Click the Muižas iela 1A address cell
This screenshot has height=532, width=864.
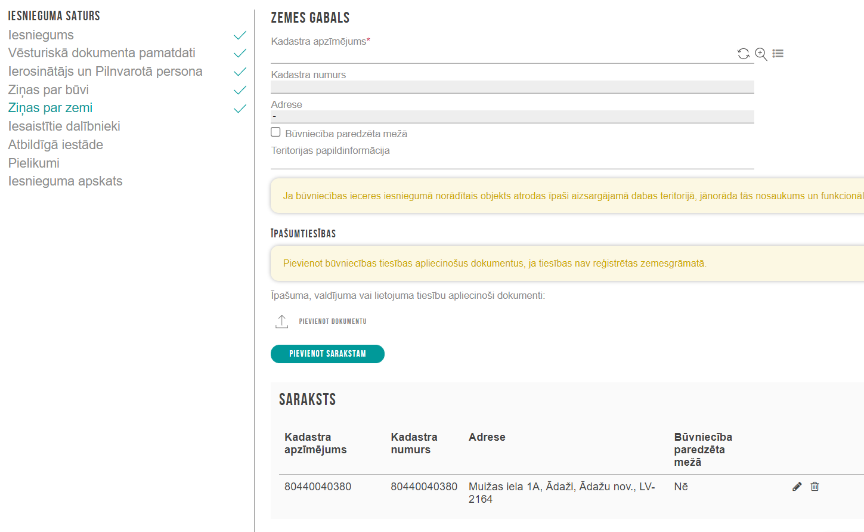coord(562,493)
